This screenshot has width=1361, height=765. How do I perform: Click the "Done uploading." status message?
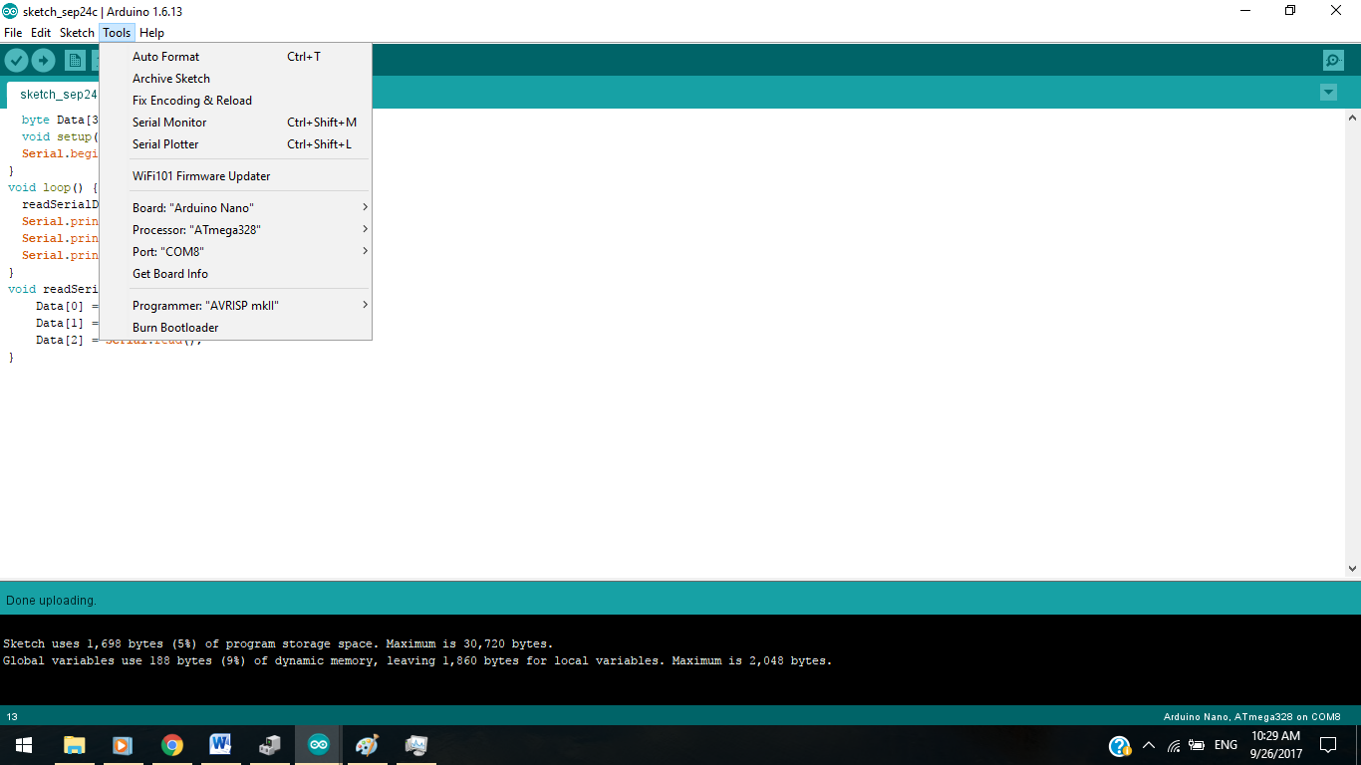pos(51,601)
